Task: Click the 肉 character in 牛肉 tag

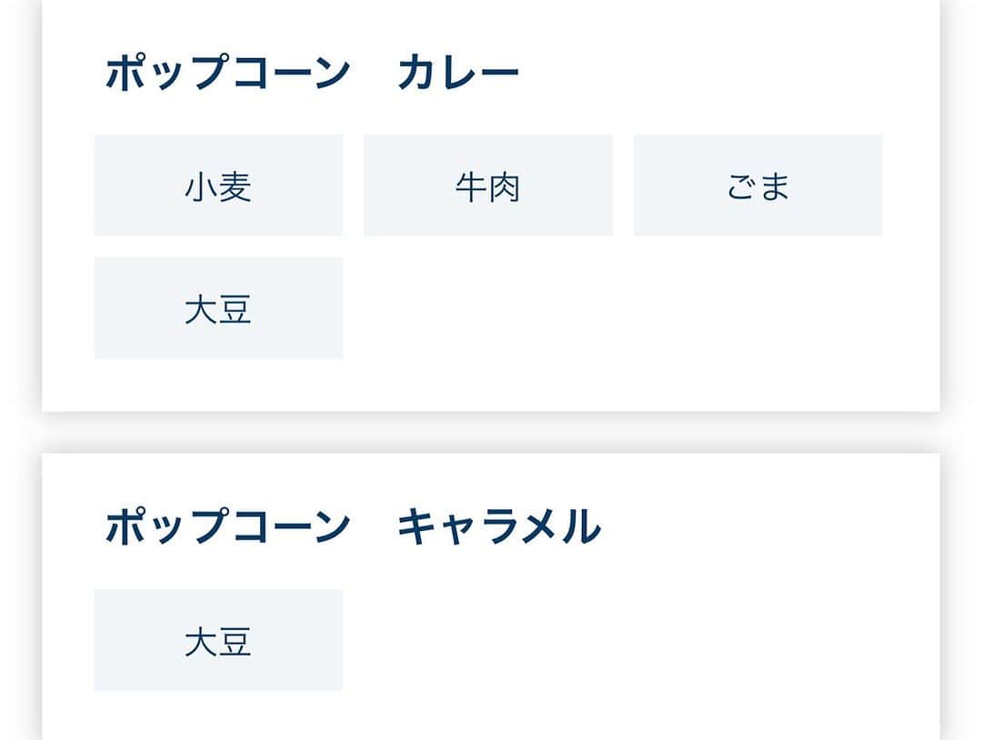Action: coord(505,186)
